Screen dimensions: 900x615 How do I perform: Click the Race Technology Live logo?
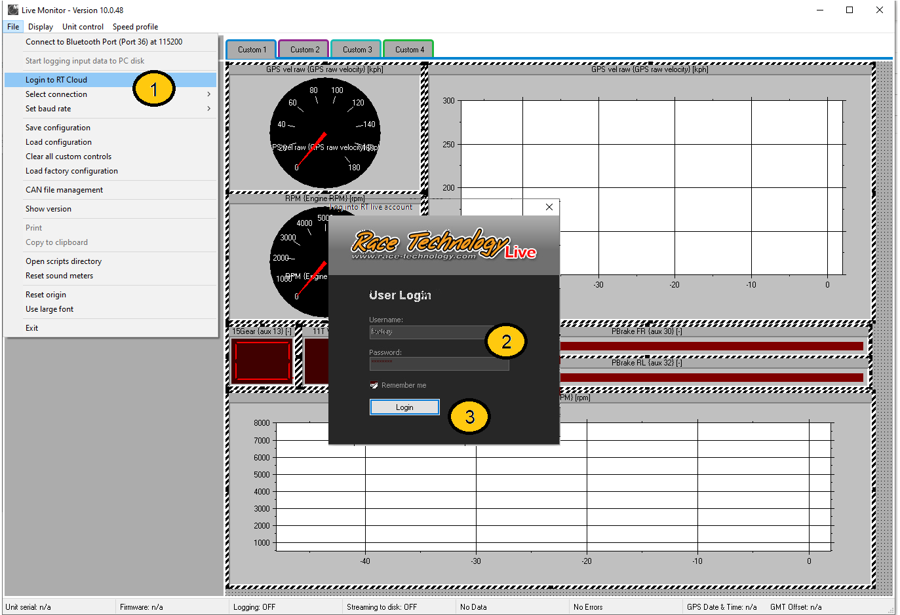(x=444, y=246)
